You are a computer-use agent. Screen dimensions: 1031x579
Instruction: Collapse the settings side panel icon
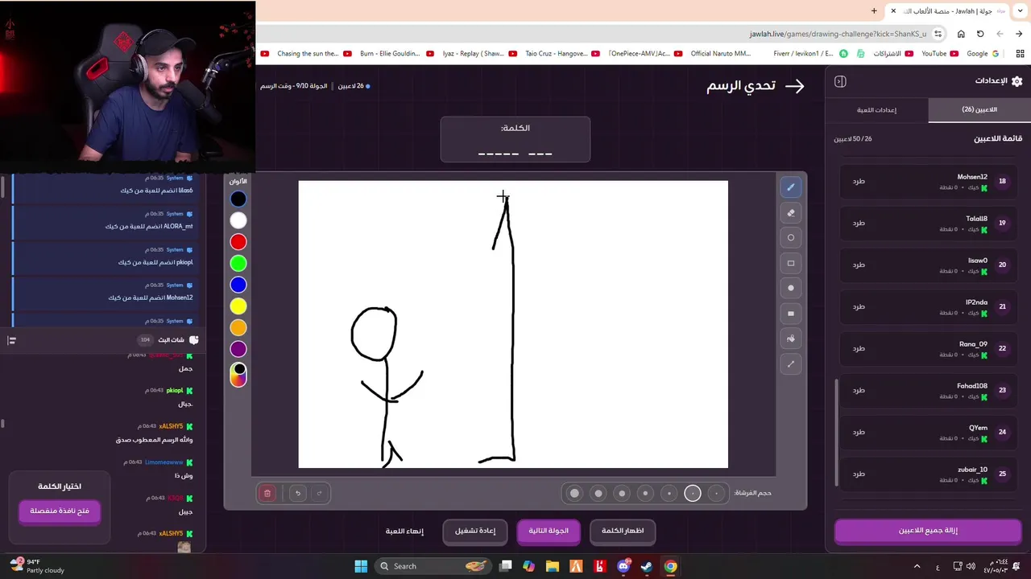pos(840,81)
